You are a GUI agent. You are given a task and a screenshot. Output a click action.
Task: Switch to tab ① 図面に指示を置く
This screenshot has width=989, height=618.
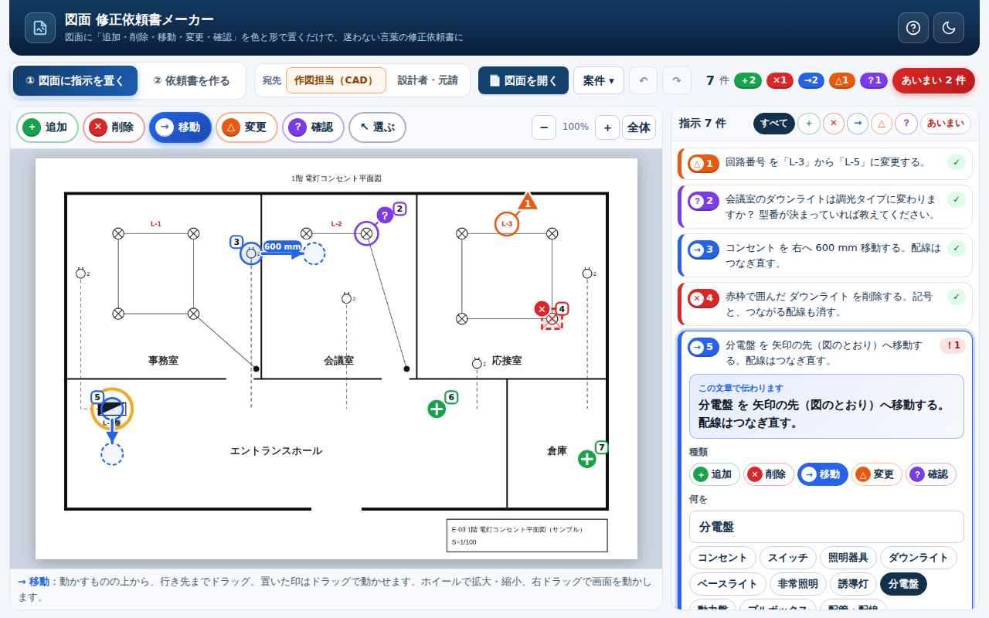[x=75, y=80]
